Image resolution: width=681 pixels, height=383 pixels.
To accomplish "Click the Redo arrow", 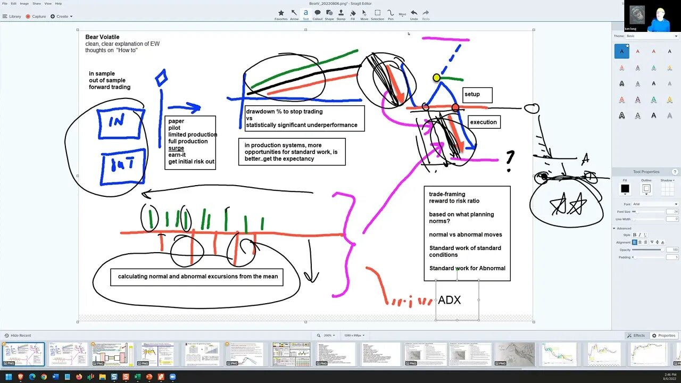I will 426,14.
